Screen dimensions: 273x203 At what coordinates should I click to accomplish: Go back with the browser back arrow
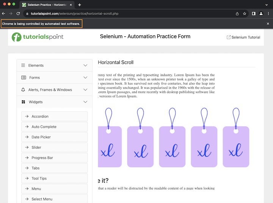coord(4,13)
